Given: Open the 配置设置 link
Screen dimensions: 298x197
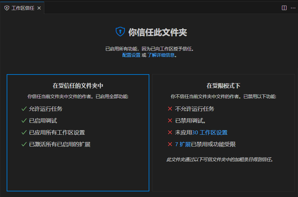Looking at the screenshot, I should 131,55.
